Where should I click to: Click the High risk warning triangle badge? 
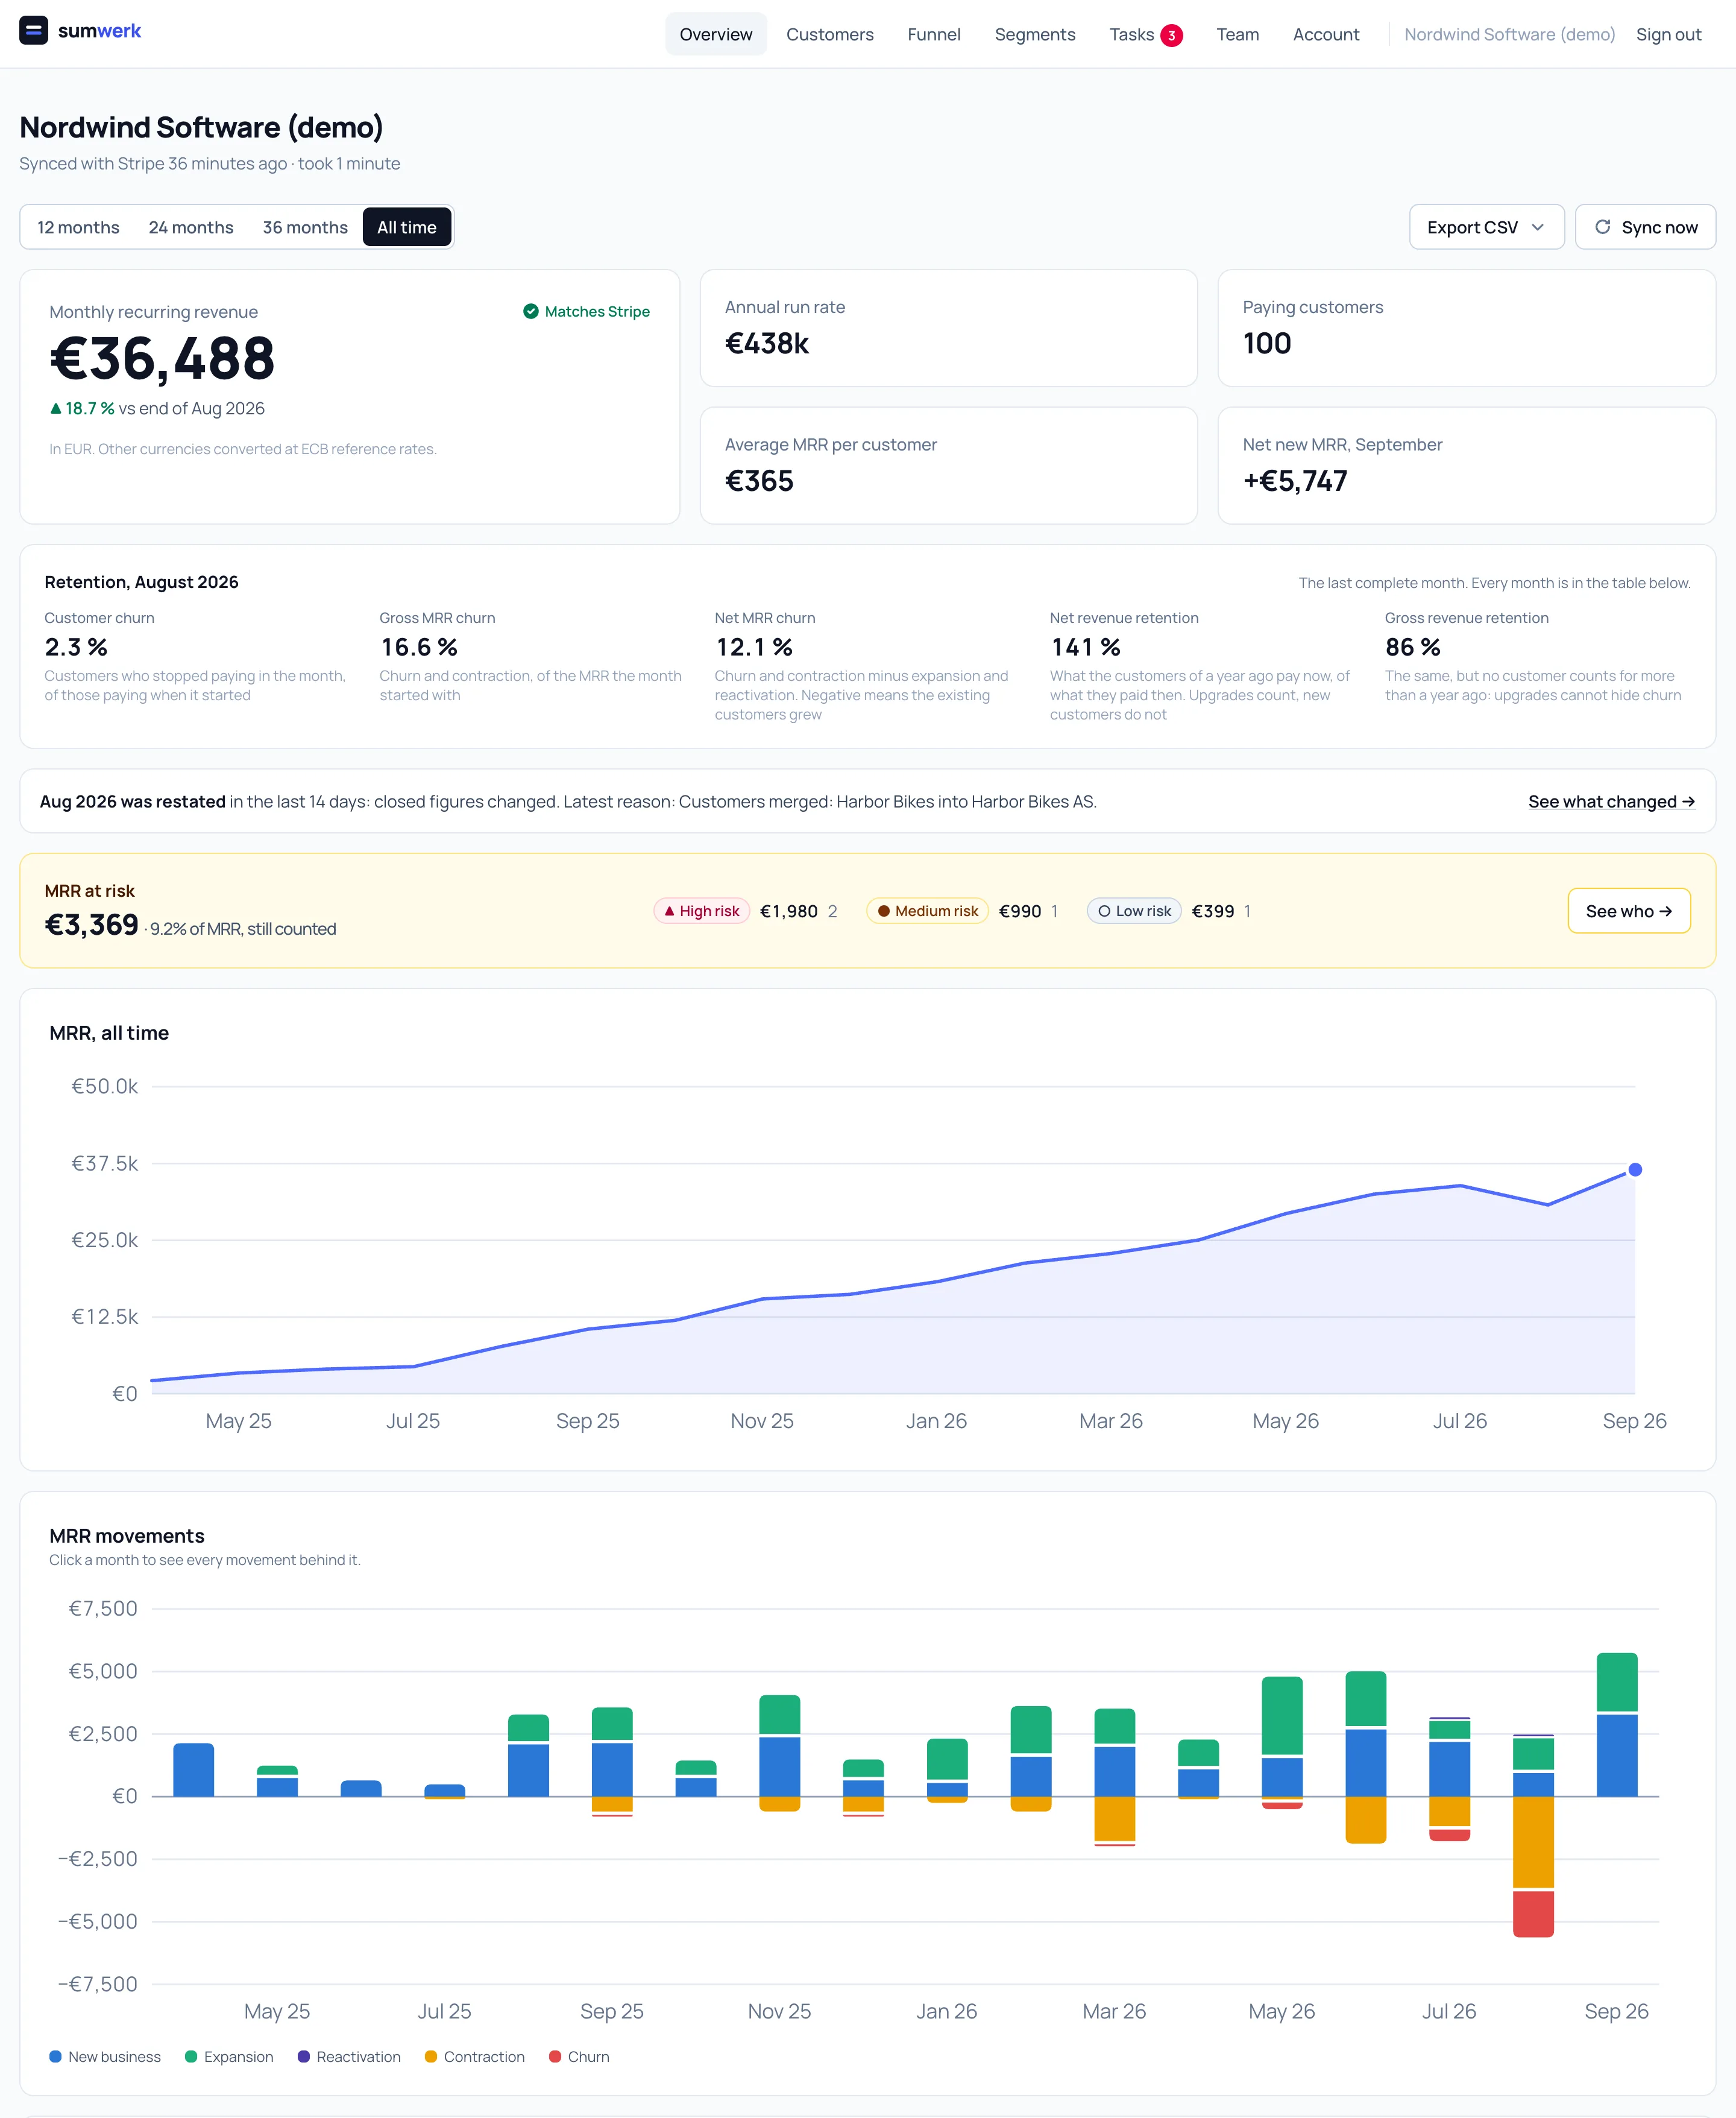pos(702,911)
